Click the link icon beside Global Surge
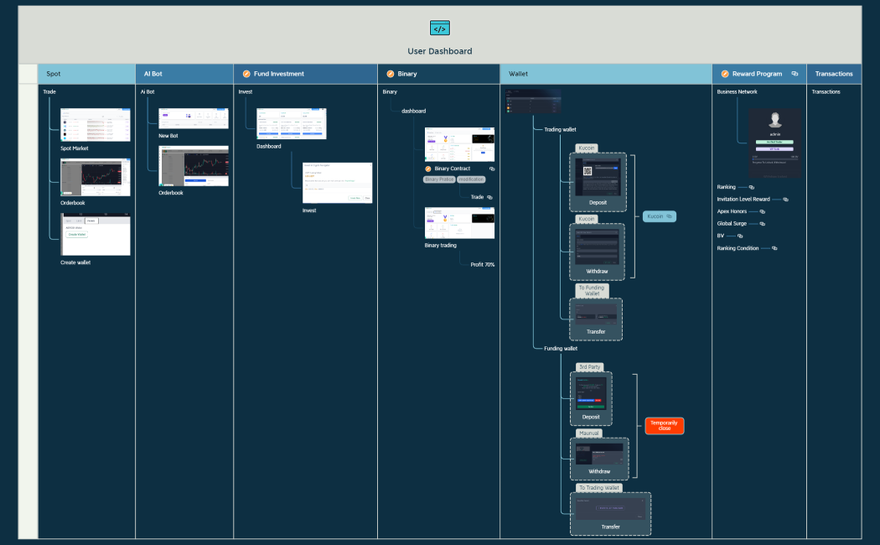This screenshot has width=880, height=545. 762,224
